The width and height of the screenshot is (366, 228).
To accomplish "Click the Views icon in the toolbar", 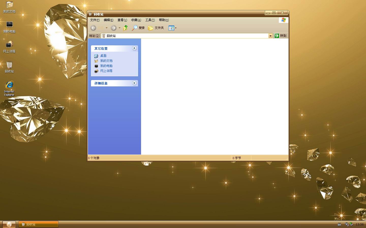I will click(x=171, y=28).
